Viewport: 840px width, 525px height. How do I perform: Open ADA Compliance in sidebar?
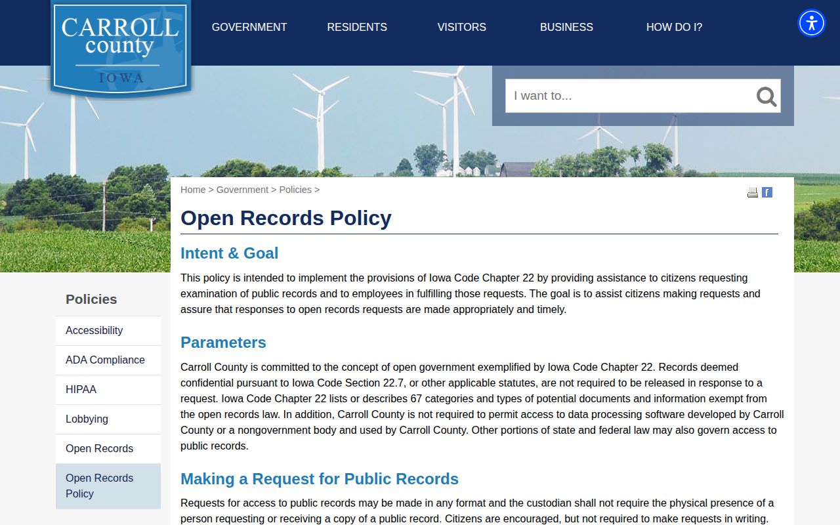click(x=108, y=360)
